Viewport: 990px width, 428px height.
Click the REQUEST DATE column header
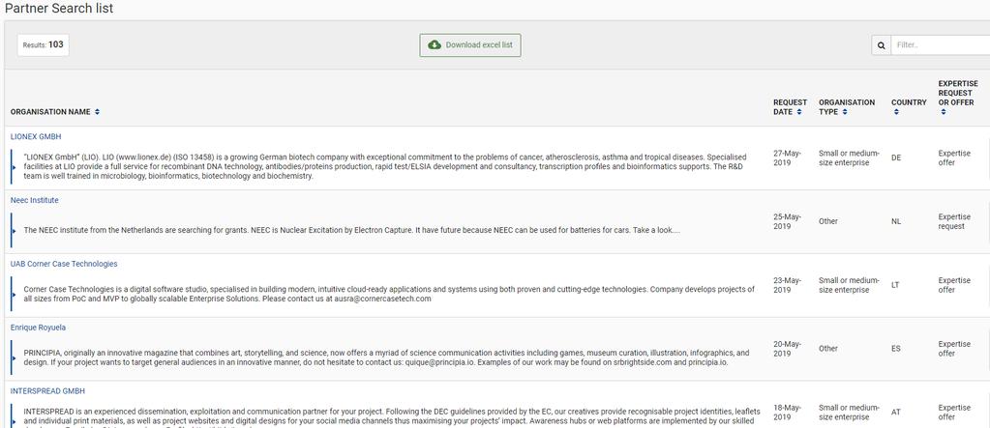(790, 107)
